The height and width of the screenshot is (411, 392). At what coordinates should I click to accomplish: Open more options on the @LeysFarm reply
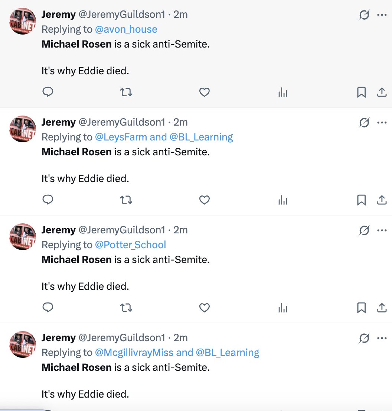coord(382,122)
